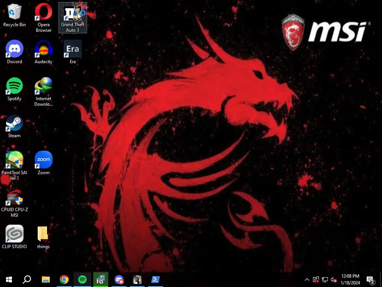Open taskbar Search magnifier
This screenshot has height=287, width=382.
[x=27, y=280]
